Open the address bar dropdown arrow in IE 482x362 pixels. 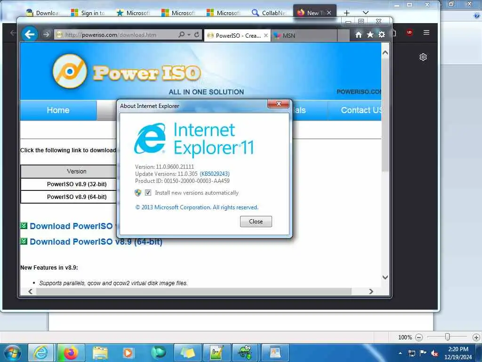(189, 35)
